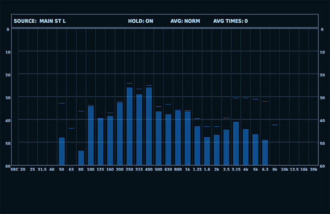Click the 250 Hz spectrum bar
This screenshot has width=330, height=214.
130,126
